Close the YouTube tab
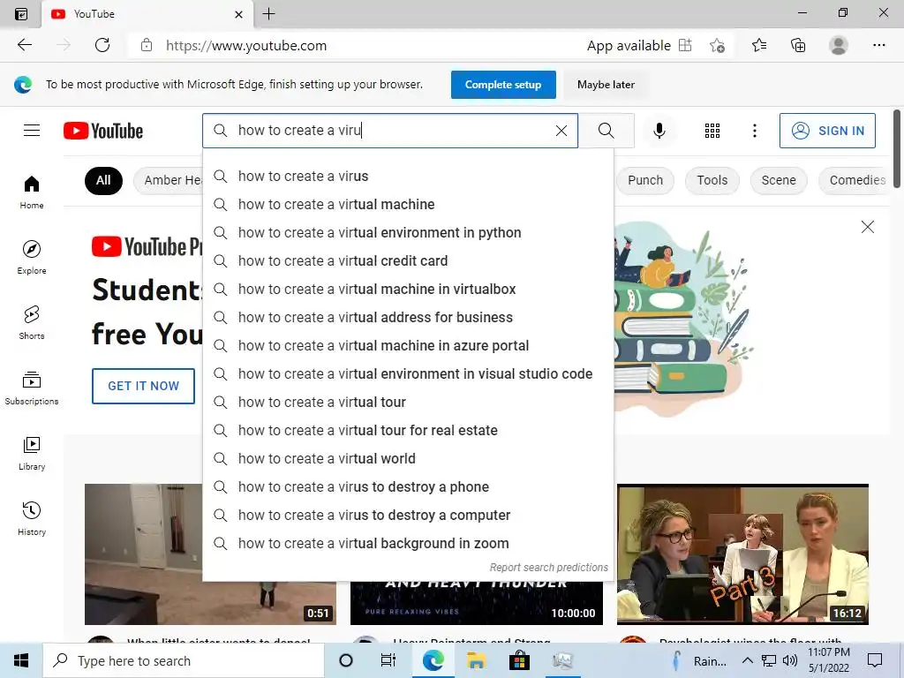This screenshot has width=904, height=678. tap(238, 14)
